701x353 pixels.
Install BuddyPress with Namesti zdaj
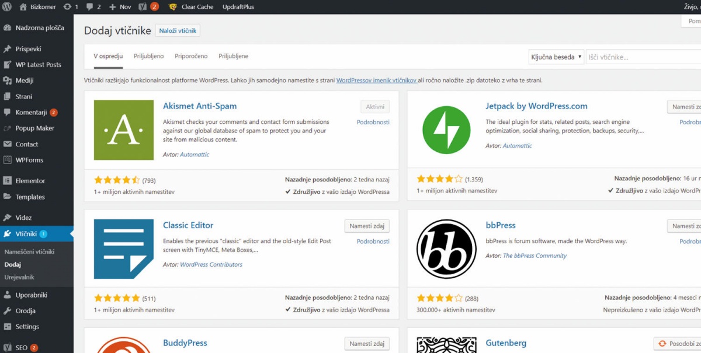[367, 344]
